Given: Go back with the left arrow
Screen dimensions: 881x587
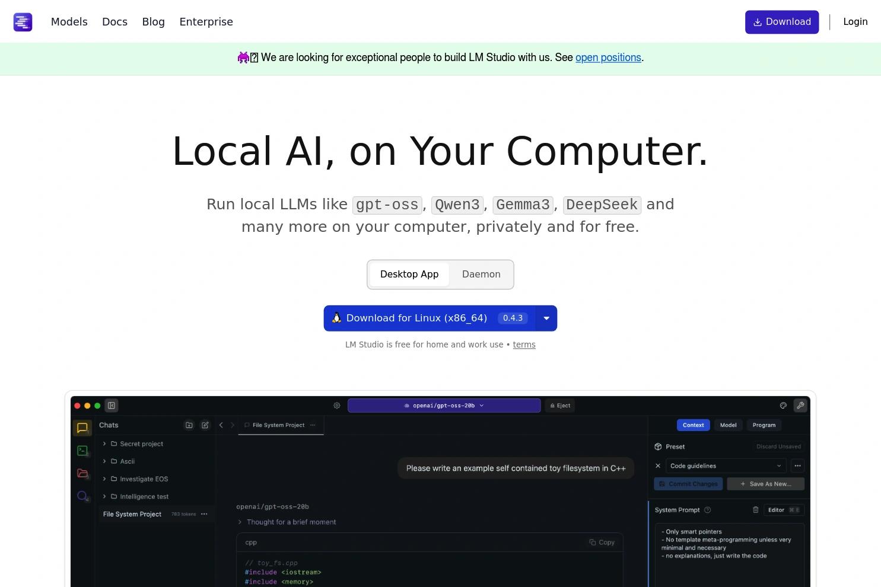Looking at the screenshot, I should tap(221, 425).
